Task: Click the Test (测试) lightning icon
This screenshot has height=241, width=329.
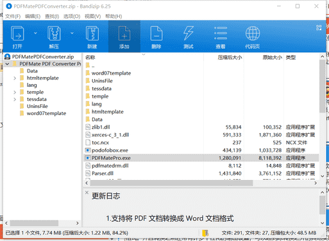Action: pos(189,33)
